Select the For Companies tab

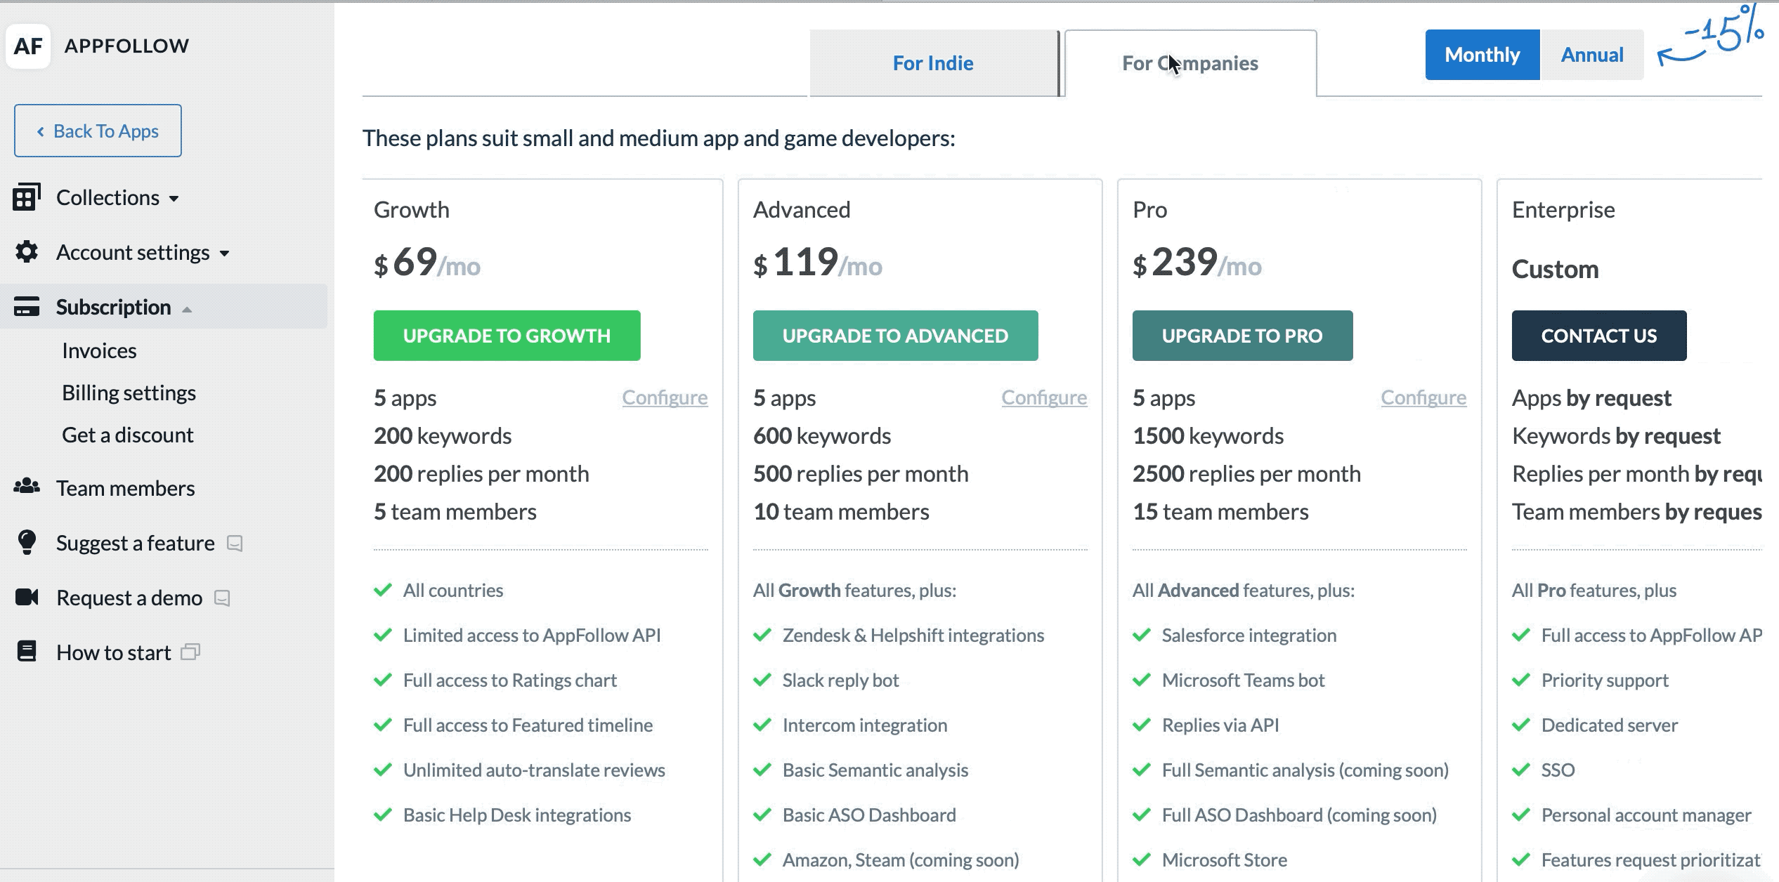point(1190,63)
